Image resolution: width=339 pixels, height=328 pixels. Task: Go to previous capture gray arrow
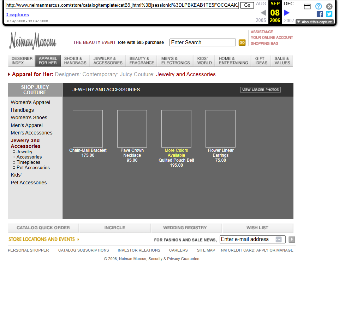[263, 13]
